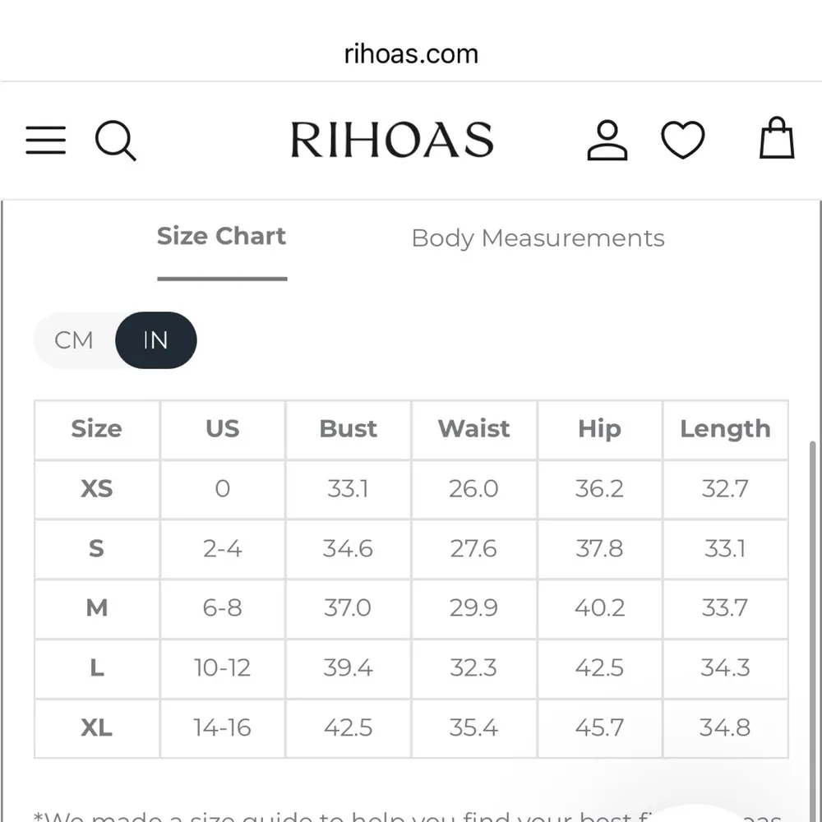Click the RIHOAS logo
Screen dimensions: 822x822
click(391, 140)
